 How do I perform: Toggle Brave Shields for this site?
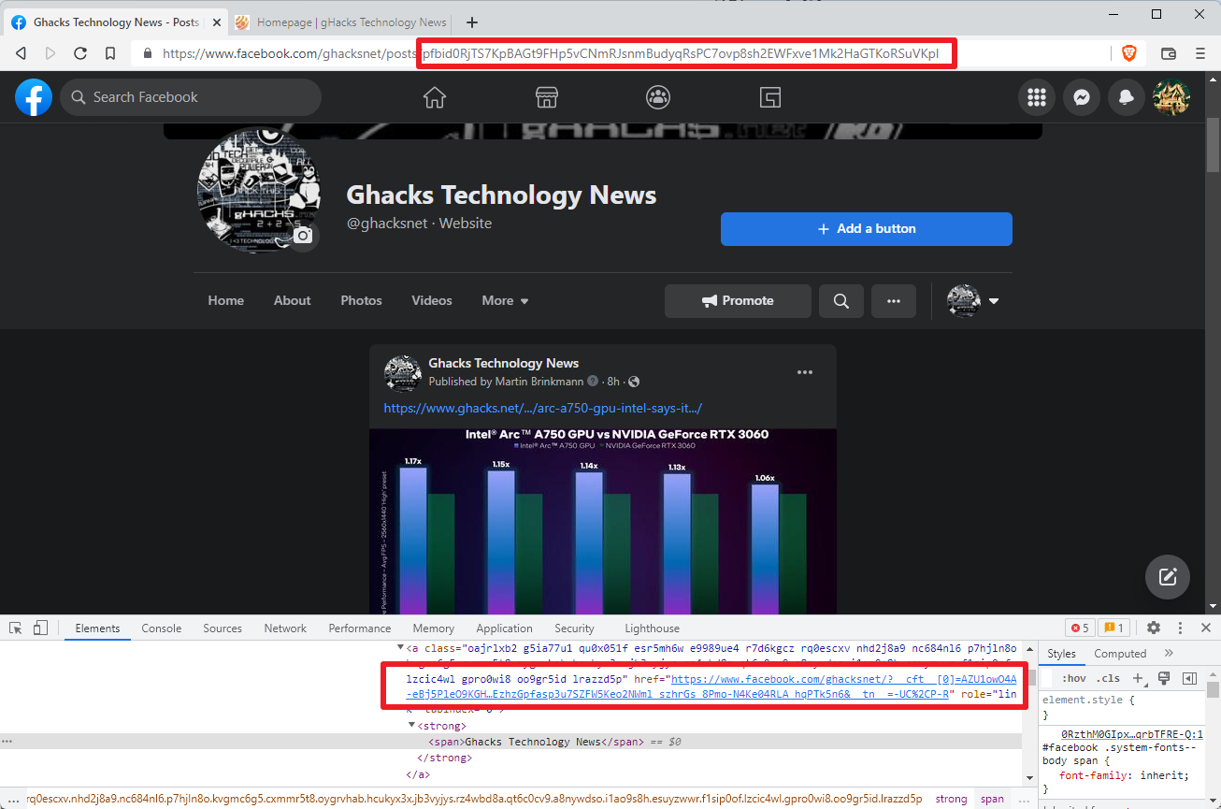tap(1129, 53)
